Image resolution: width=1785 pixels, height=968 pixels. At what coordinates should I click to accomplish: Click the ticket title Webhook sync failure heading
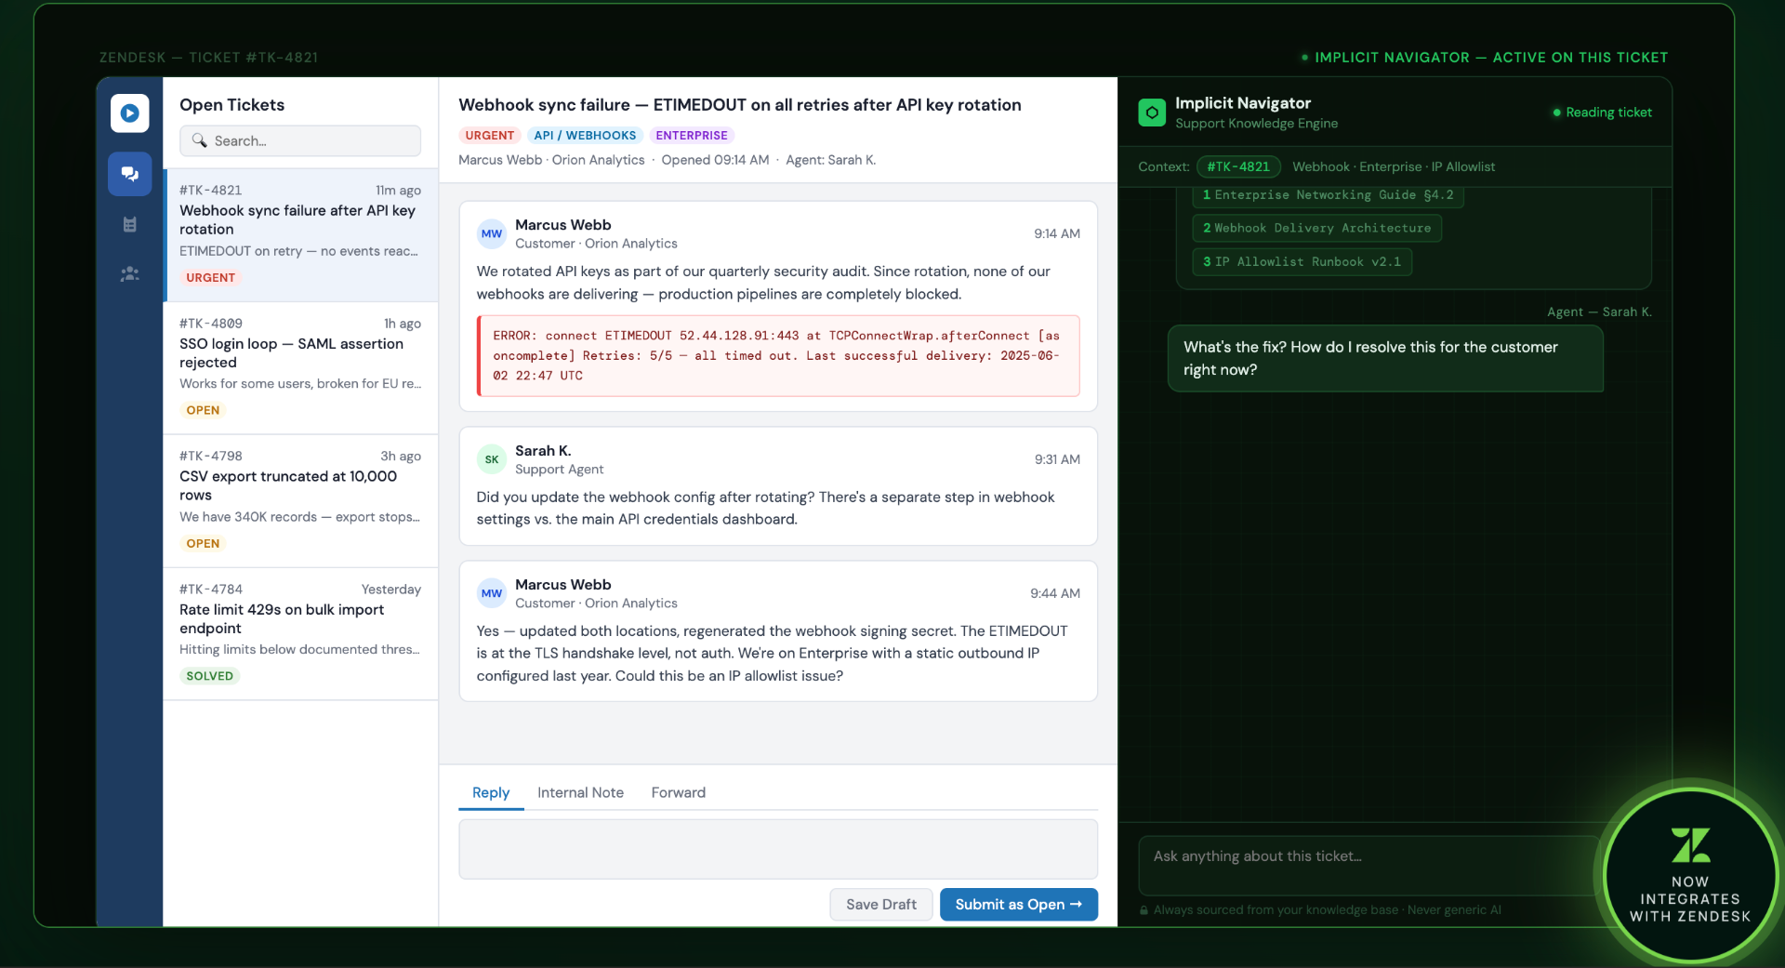coord(740,105)
